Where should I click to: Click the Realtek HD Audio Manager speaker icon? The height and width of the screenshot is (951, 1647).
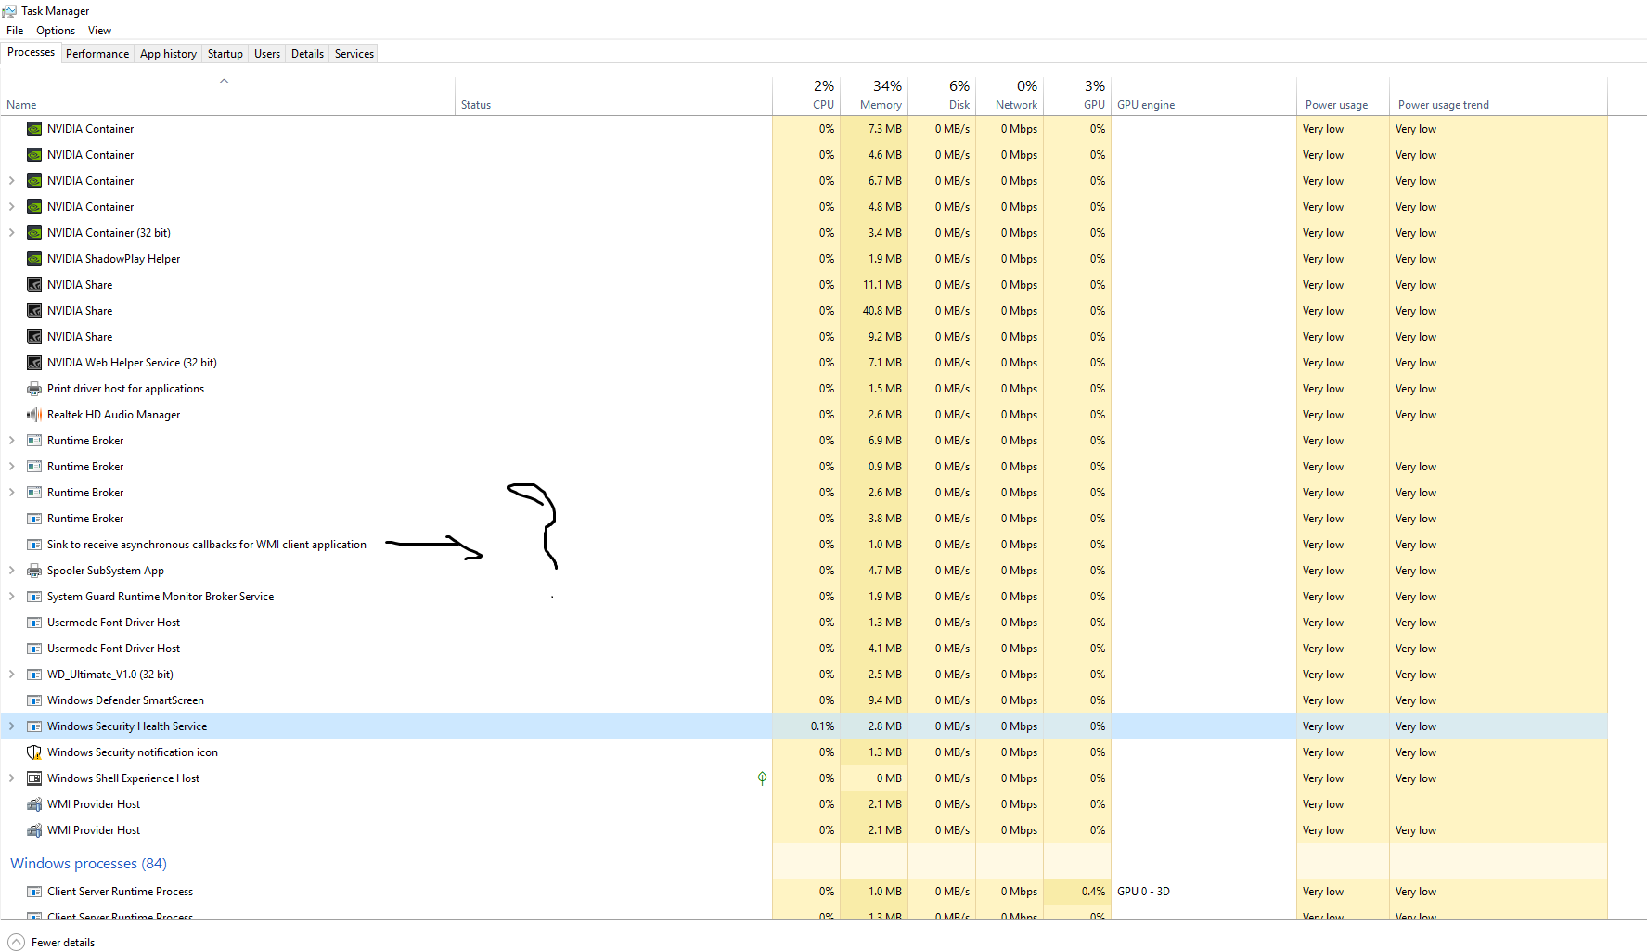coord(34,415)
